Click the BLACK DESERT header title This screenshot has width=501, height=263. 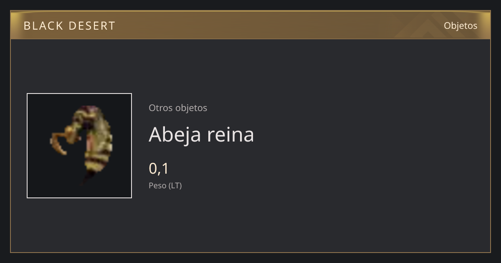tap(69, 26)
